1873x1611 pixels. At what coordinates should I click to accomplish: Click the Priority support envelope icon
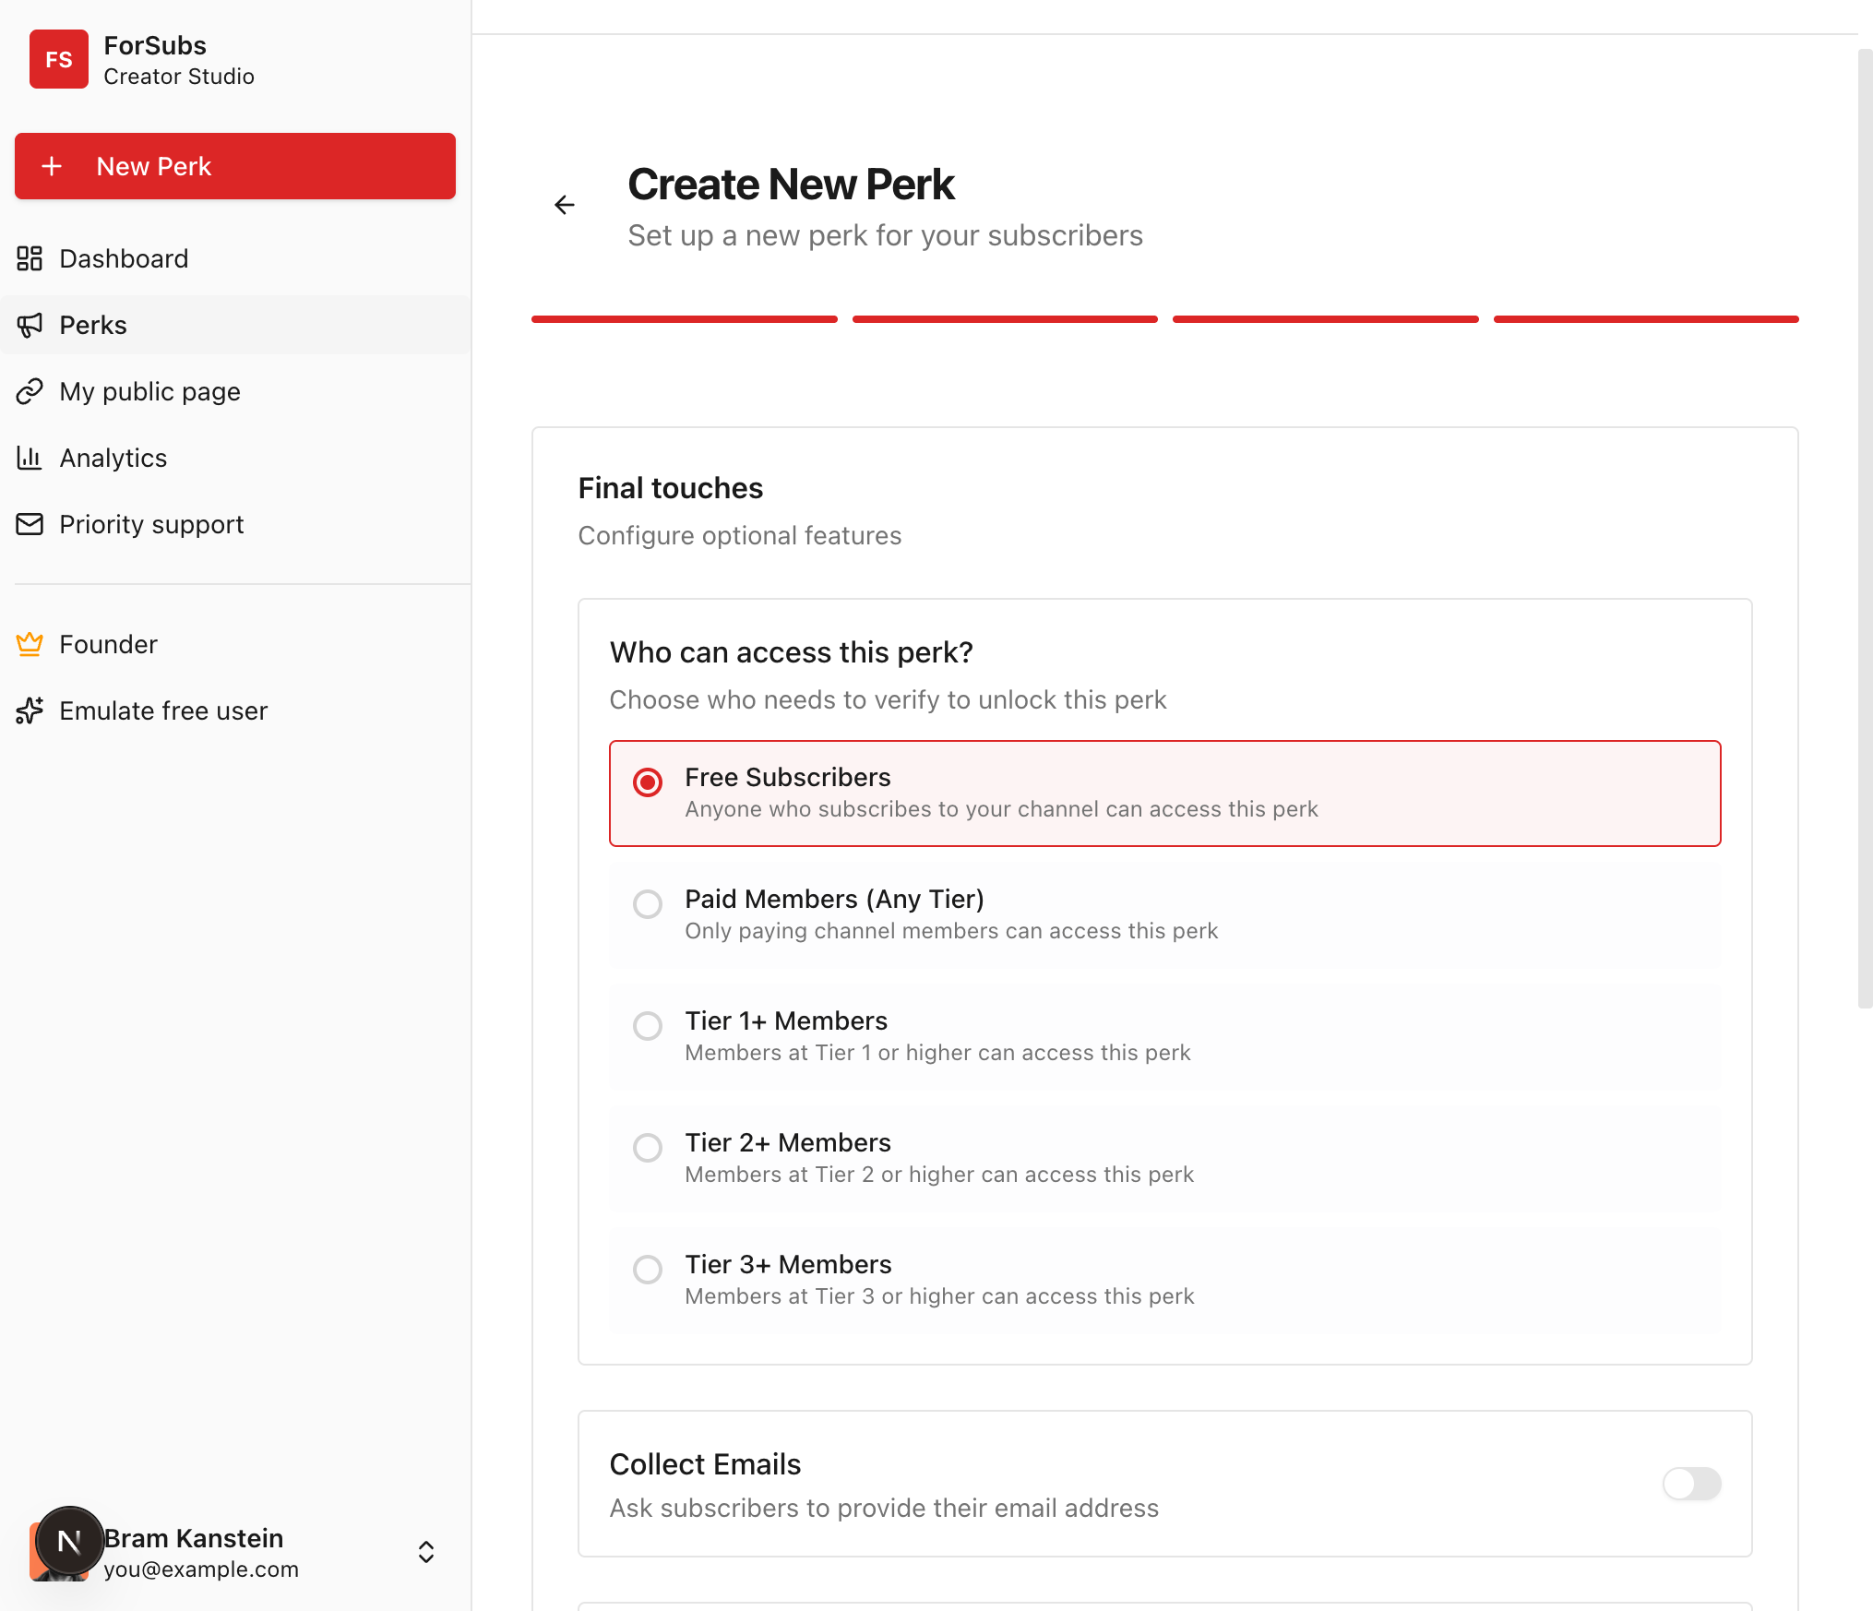point(30,524)
